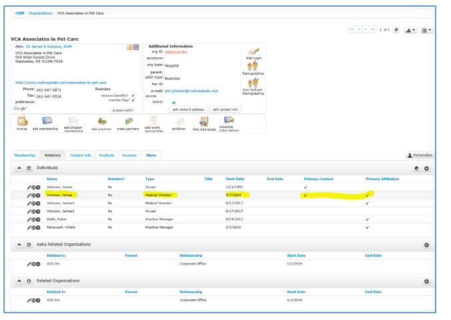The width and height of the screenshot is (451, 320).
Task: Switch to the Contact Info tab
Action: [81, 155]
